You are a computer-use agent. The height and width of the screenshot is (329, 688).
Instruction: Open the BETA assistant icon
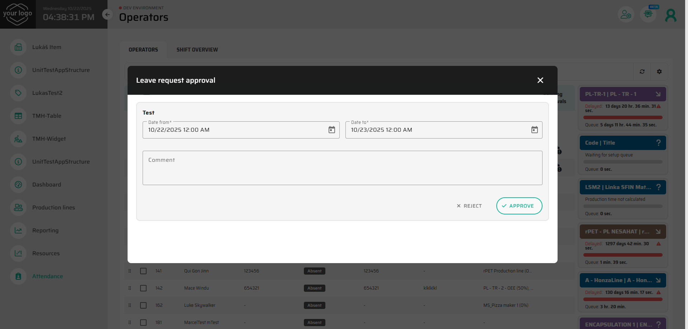tap(648, 14)
